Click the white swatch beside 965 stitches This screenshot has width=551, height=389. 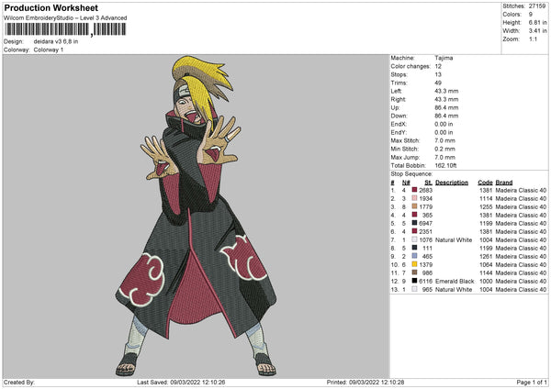pyautogui.click(x=415, y=289)
